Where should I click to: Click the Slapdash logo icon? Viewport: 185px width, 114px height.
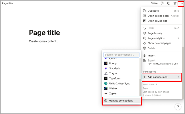point(106,68)
